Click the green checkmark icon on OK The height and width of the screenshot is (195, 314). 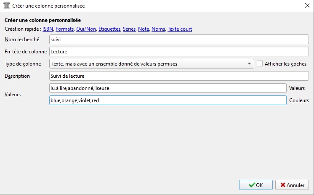[251, 185]
